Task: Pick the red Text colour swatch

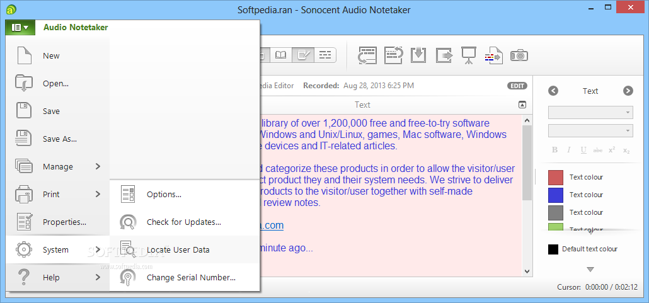Action: 556,177
